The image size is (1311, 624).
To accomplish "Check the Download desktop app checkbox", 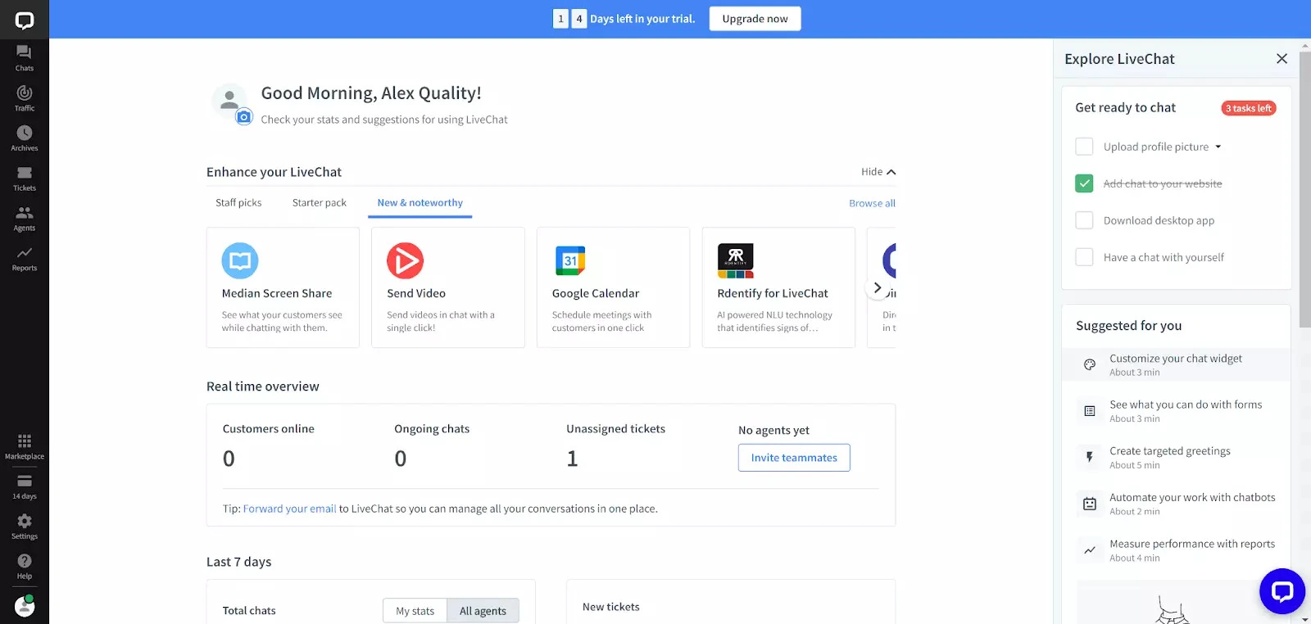I will pos(1084,220).
